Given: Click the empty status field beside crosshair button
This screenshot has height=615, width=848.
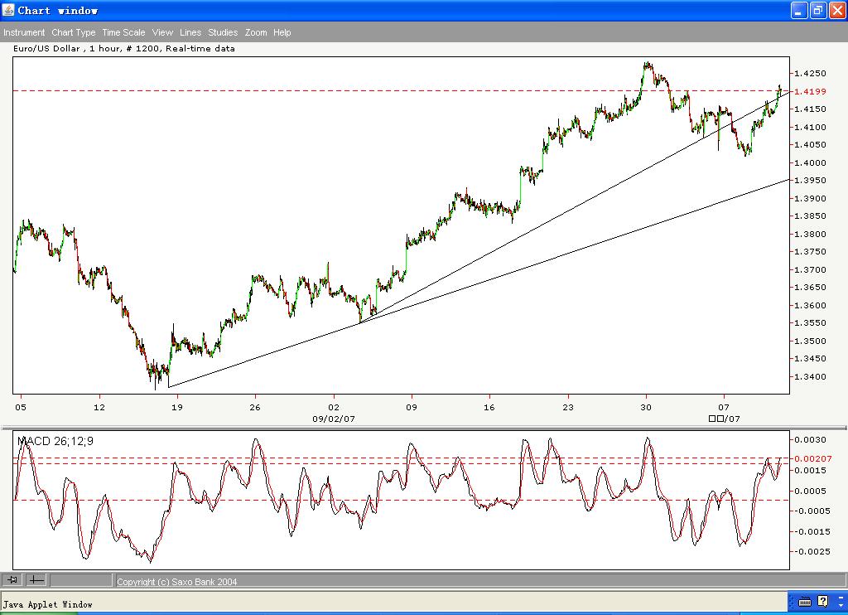Looking at the screenshot, I should click(x=80, y=580).
